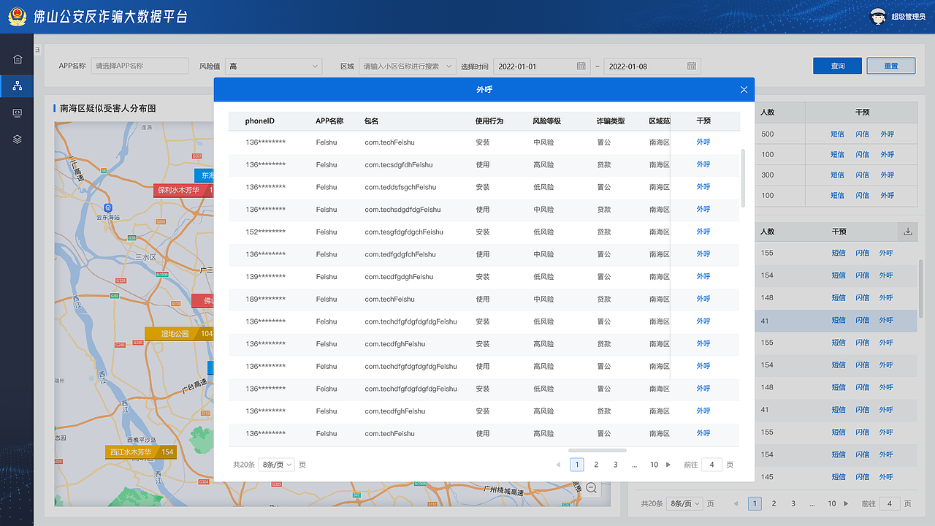
Task: Click 短信 in the 145 人数 row
Action: click(838, 477)
